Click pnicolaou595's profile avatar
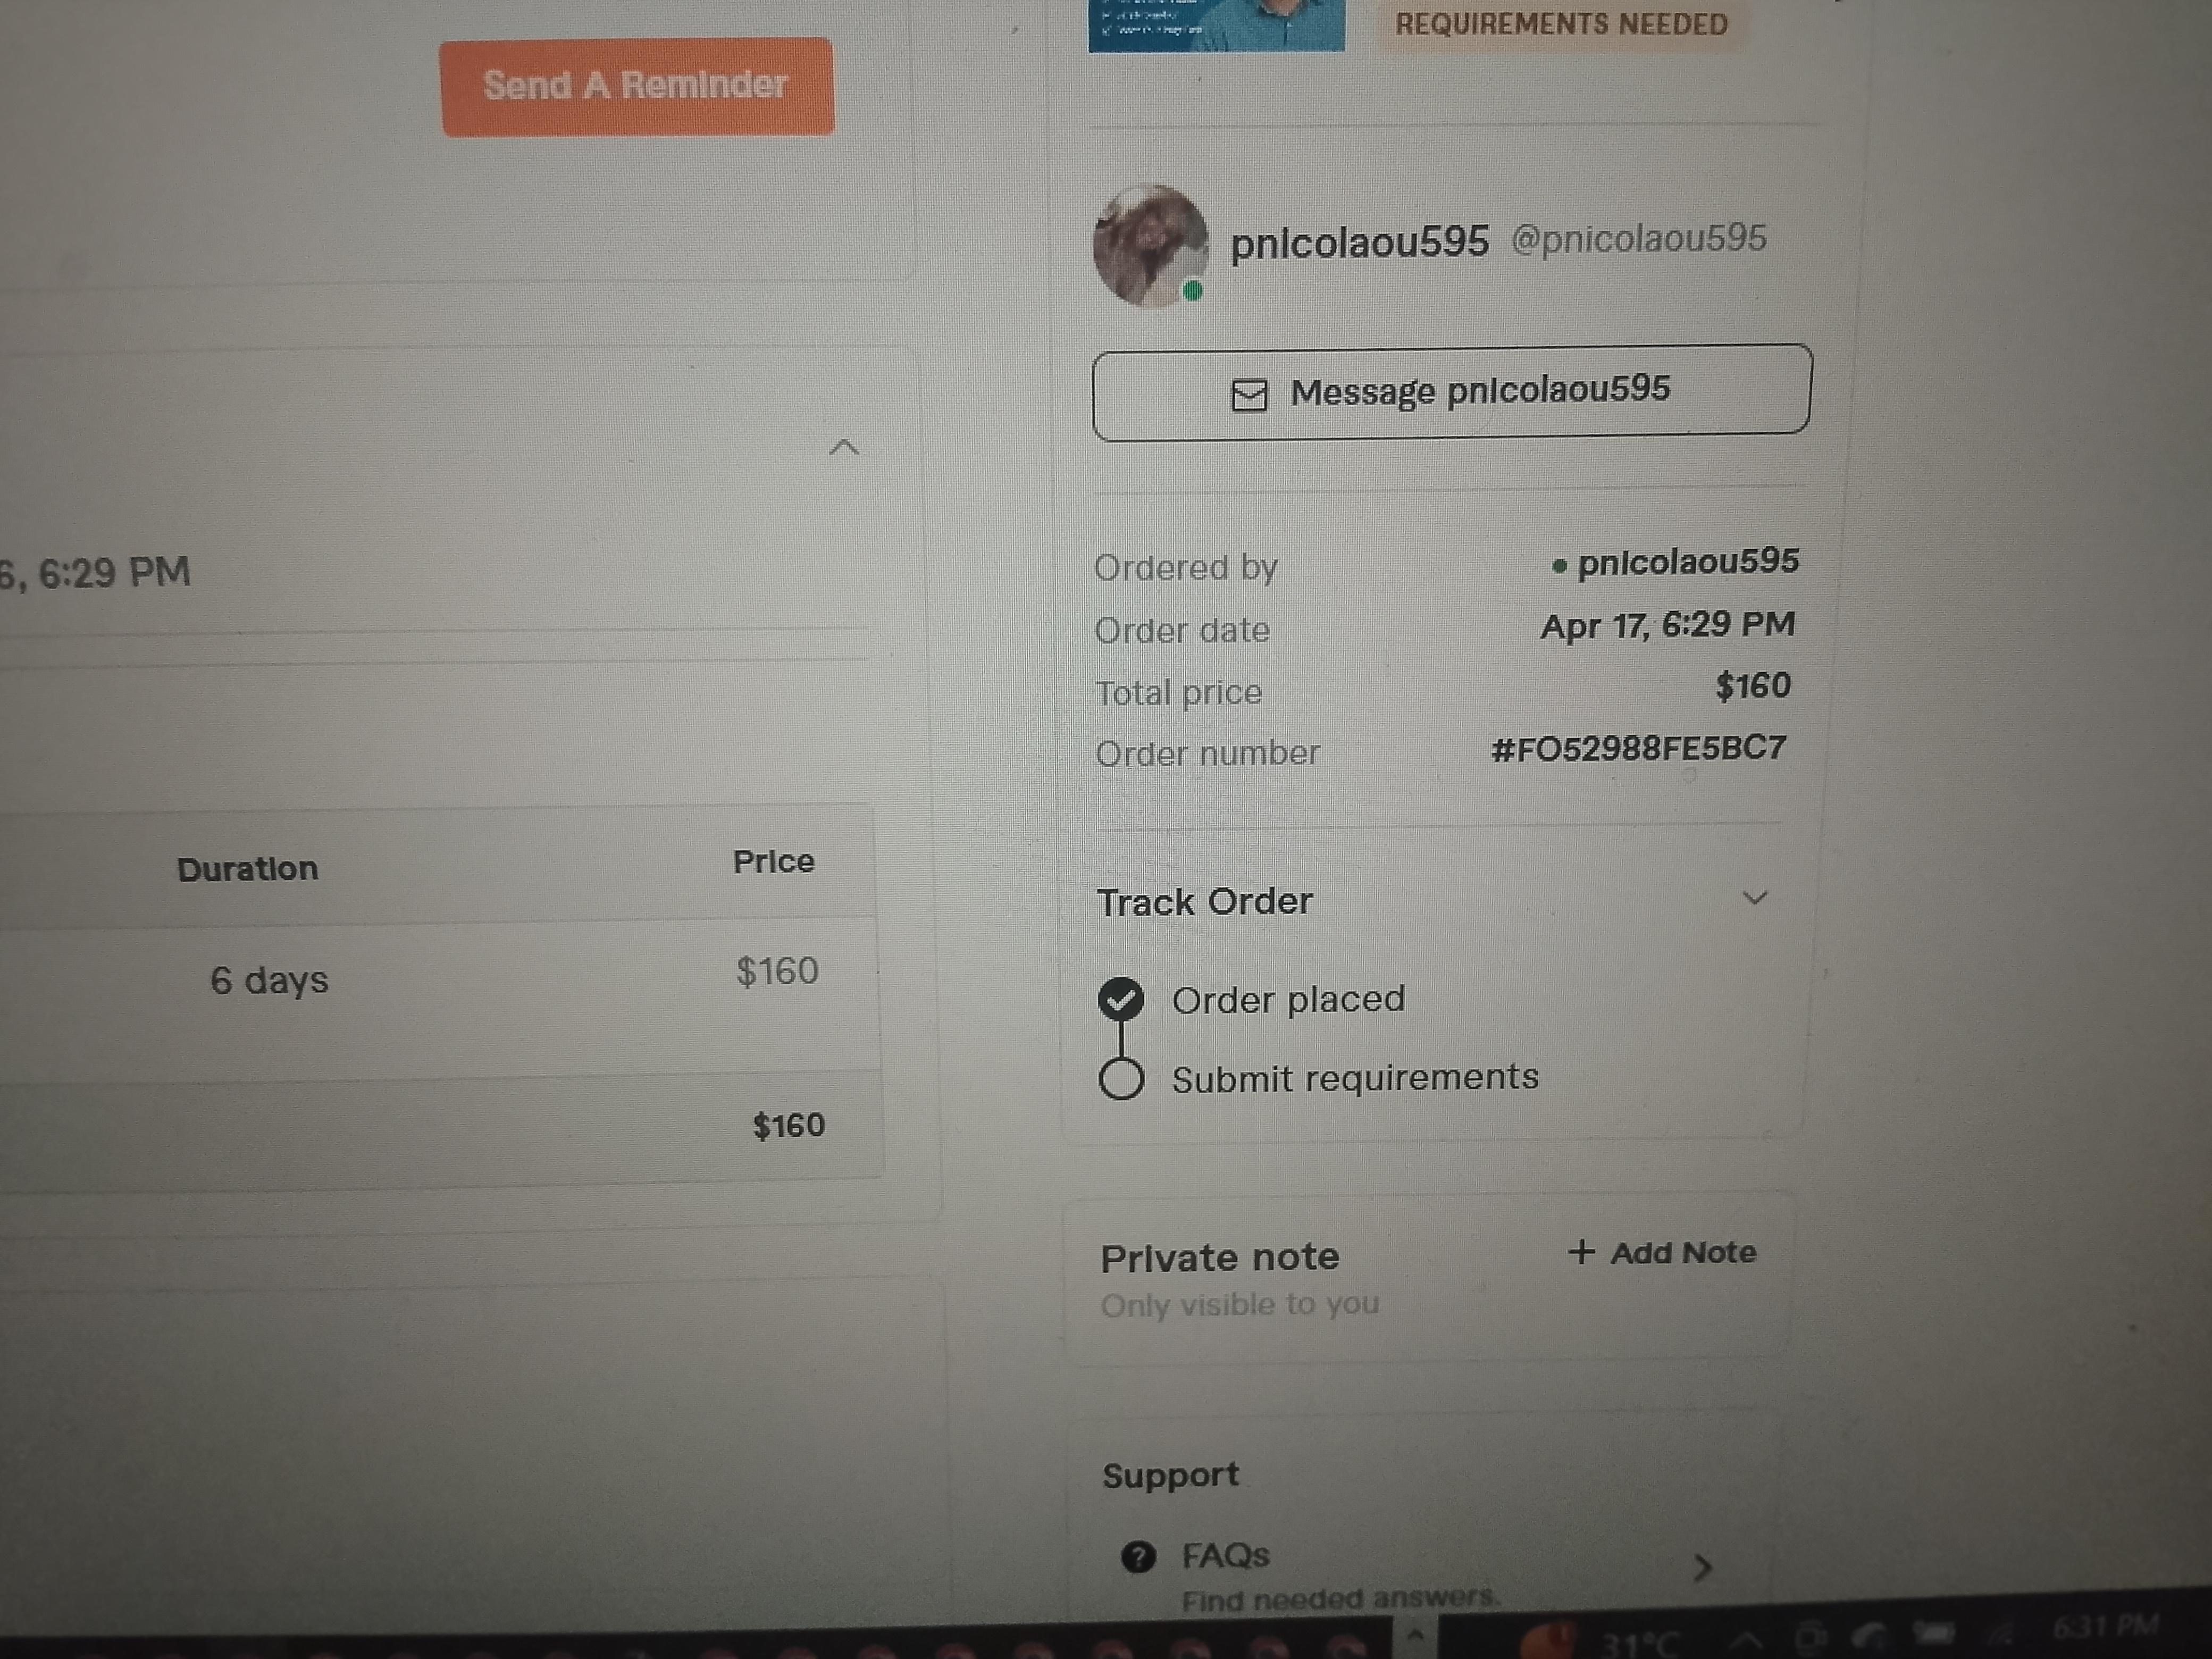This screenshot has height=1659, width=2212. [1150, 246]
